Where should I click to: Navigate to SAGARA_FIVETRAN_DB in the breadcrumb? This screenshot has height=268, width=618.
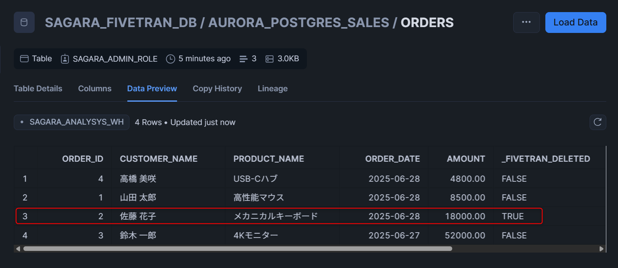pos(121,23)
